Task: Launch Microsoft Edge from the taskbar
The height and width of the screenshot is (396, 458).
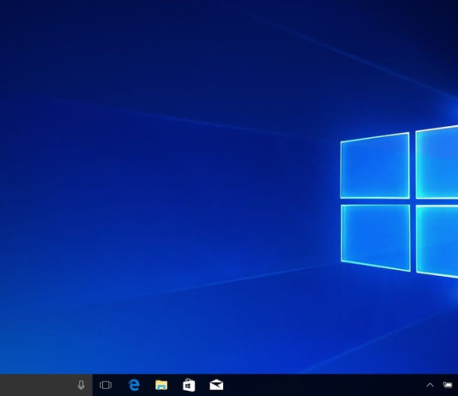Action: (x=134, y=385)
